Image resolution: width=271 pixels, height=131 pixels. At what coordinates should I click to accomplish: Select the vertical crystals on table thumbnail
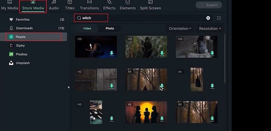[96, 112]
